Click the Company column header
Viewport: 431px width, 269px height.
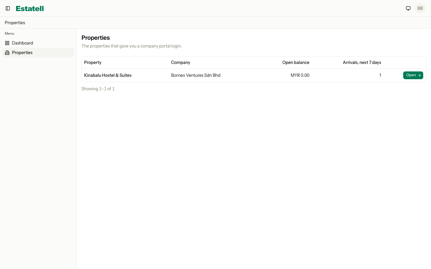[180, 62]
